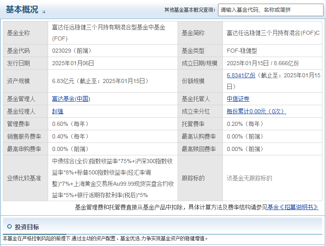Select the 其他基金基本概况查询 label
Viewport: 326px width, 246px height.
(x=190, y=10)
